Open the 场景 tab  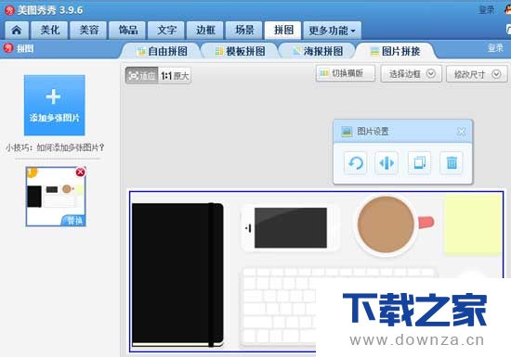click(244, 31)
